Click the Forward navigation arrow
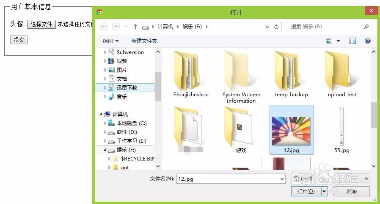380x204 pixels. 116,27
